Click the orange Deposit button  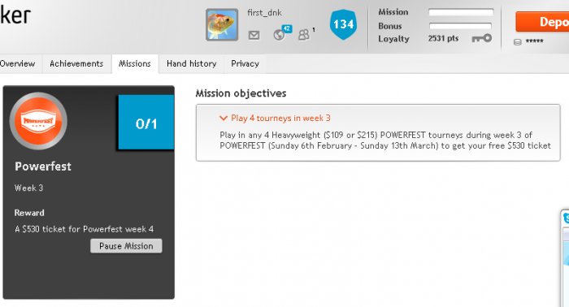pyautogui.click(x=542, y=22)
